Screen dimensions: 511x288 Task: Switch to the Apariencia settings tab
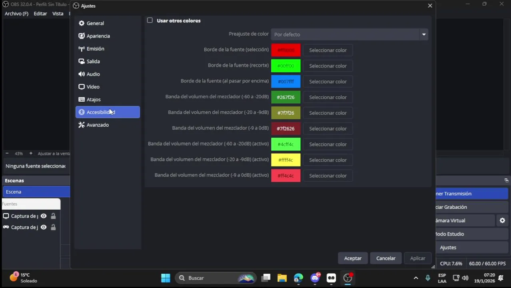[108, 36]
